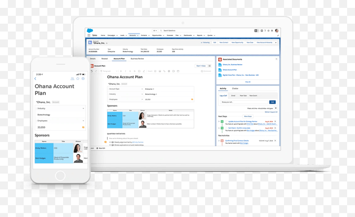Tap the star favorite icon on the phone
Screen dimensions: 355x217
point(78,79)
